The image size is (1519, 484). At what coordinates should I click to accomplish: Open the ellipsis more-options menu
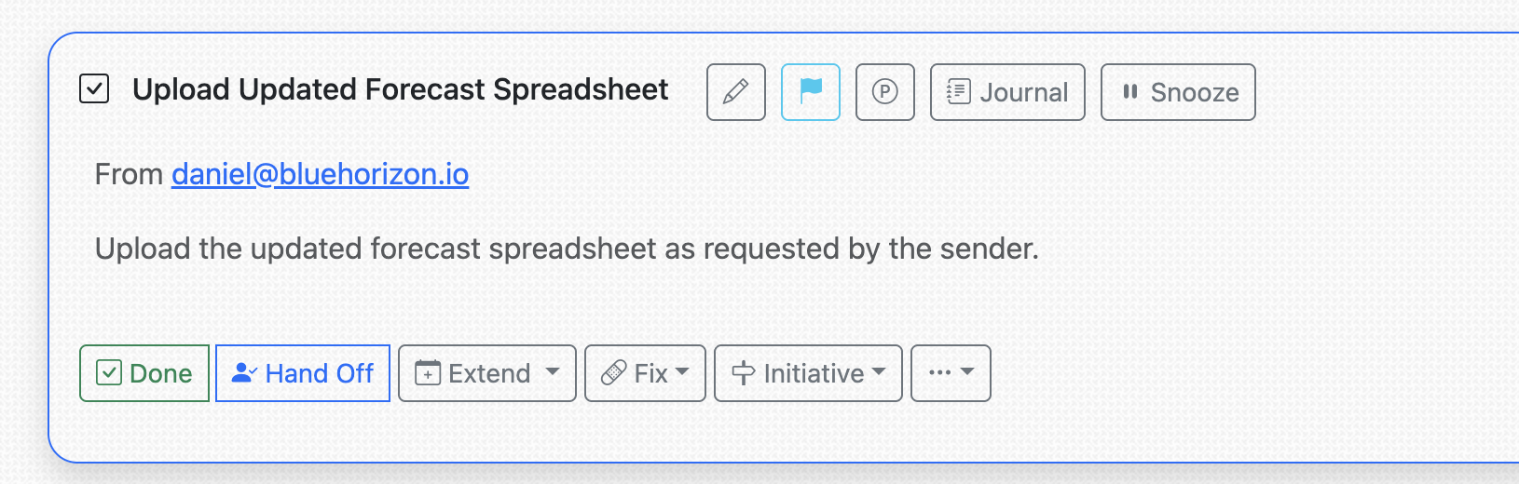(x=950, y=372)
